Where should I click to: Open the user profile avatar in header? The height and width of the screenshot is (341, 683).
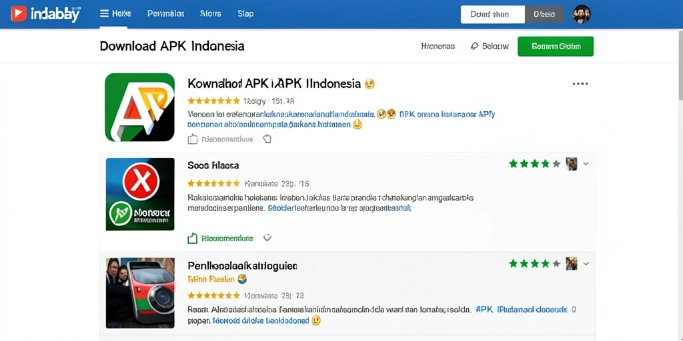[582, 15]
